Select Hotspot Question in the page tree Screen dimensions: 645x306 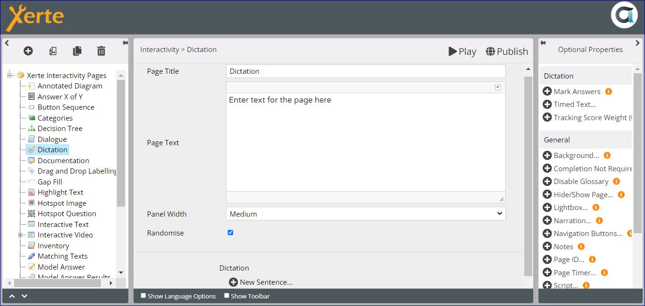click(x=66, y=214)
